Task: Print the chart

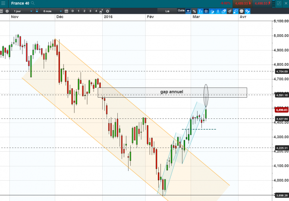Action: [x=242, y=11]
